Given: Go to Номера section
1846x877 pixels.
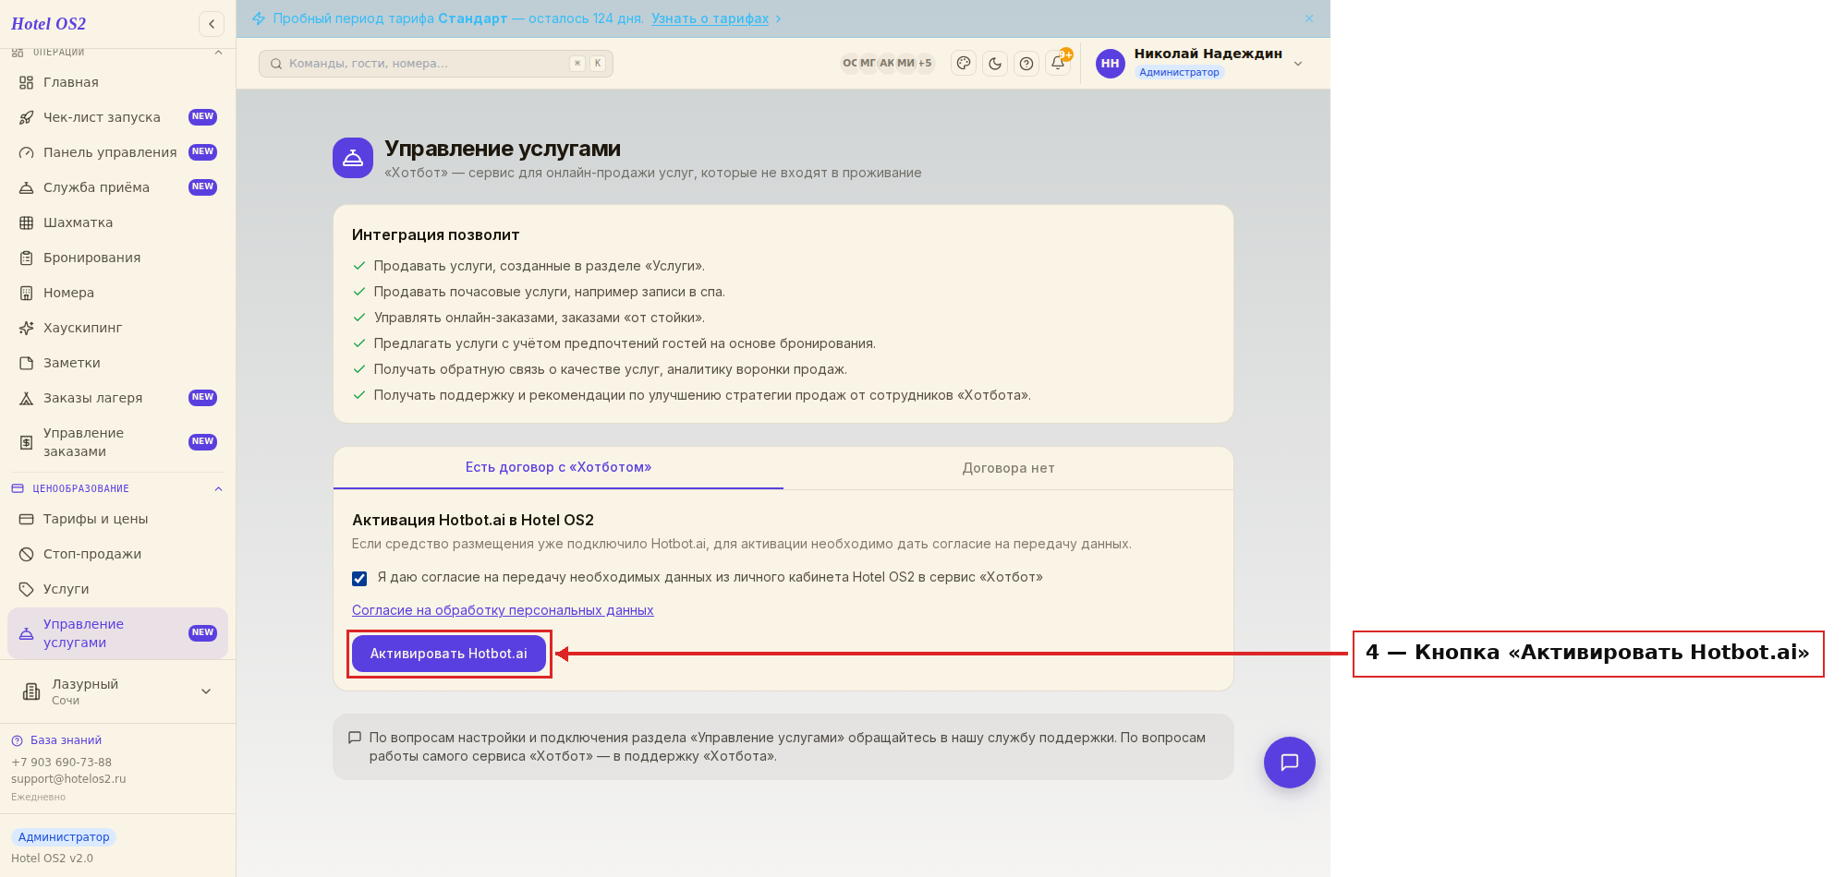Looking at the screenshot, I should pyautogui.click(x=117, y=293).
